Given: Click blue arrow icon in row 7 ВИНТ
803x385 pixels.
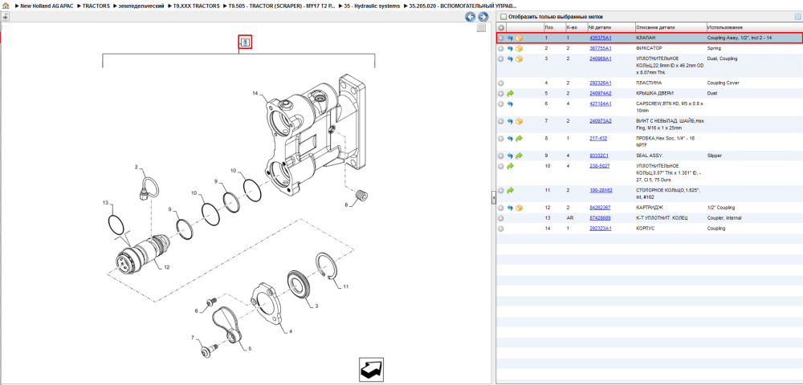Looking at the screenshot, I should click(510, 121).
